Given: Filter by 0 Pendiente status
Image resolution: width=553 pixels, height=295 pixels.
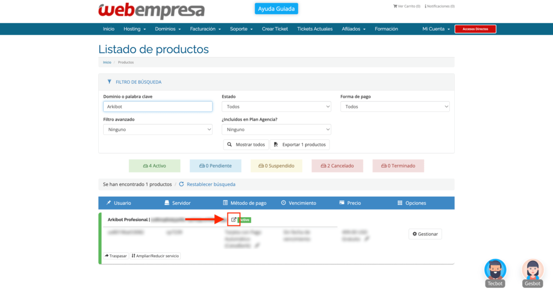Looking at the screenshot, I should pyautogui.click(x=215, y=166).
